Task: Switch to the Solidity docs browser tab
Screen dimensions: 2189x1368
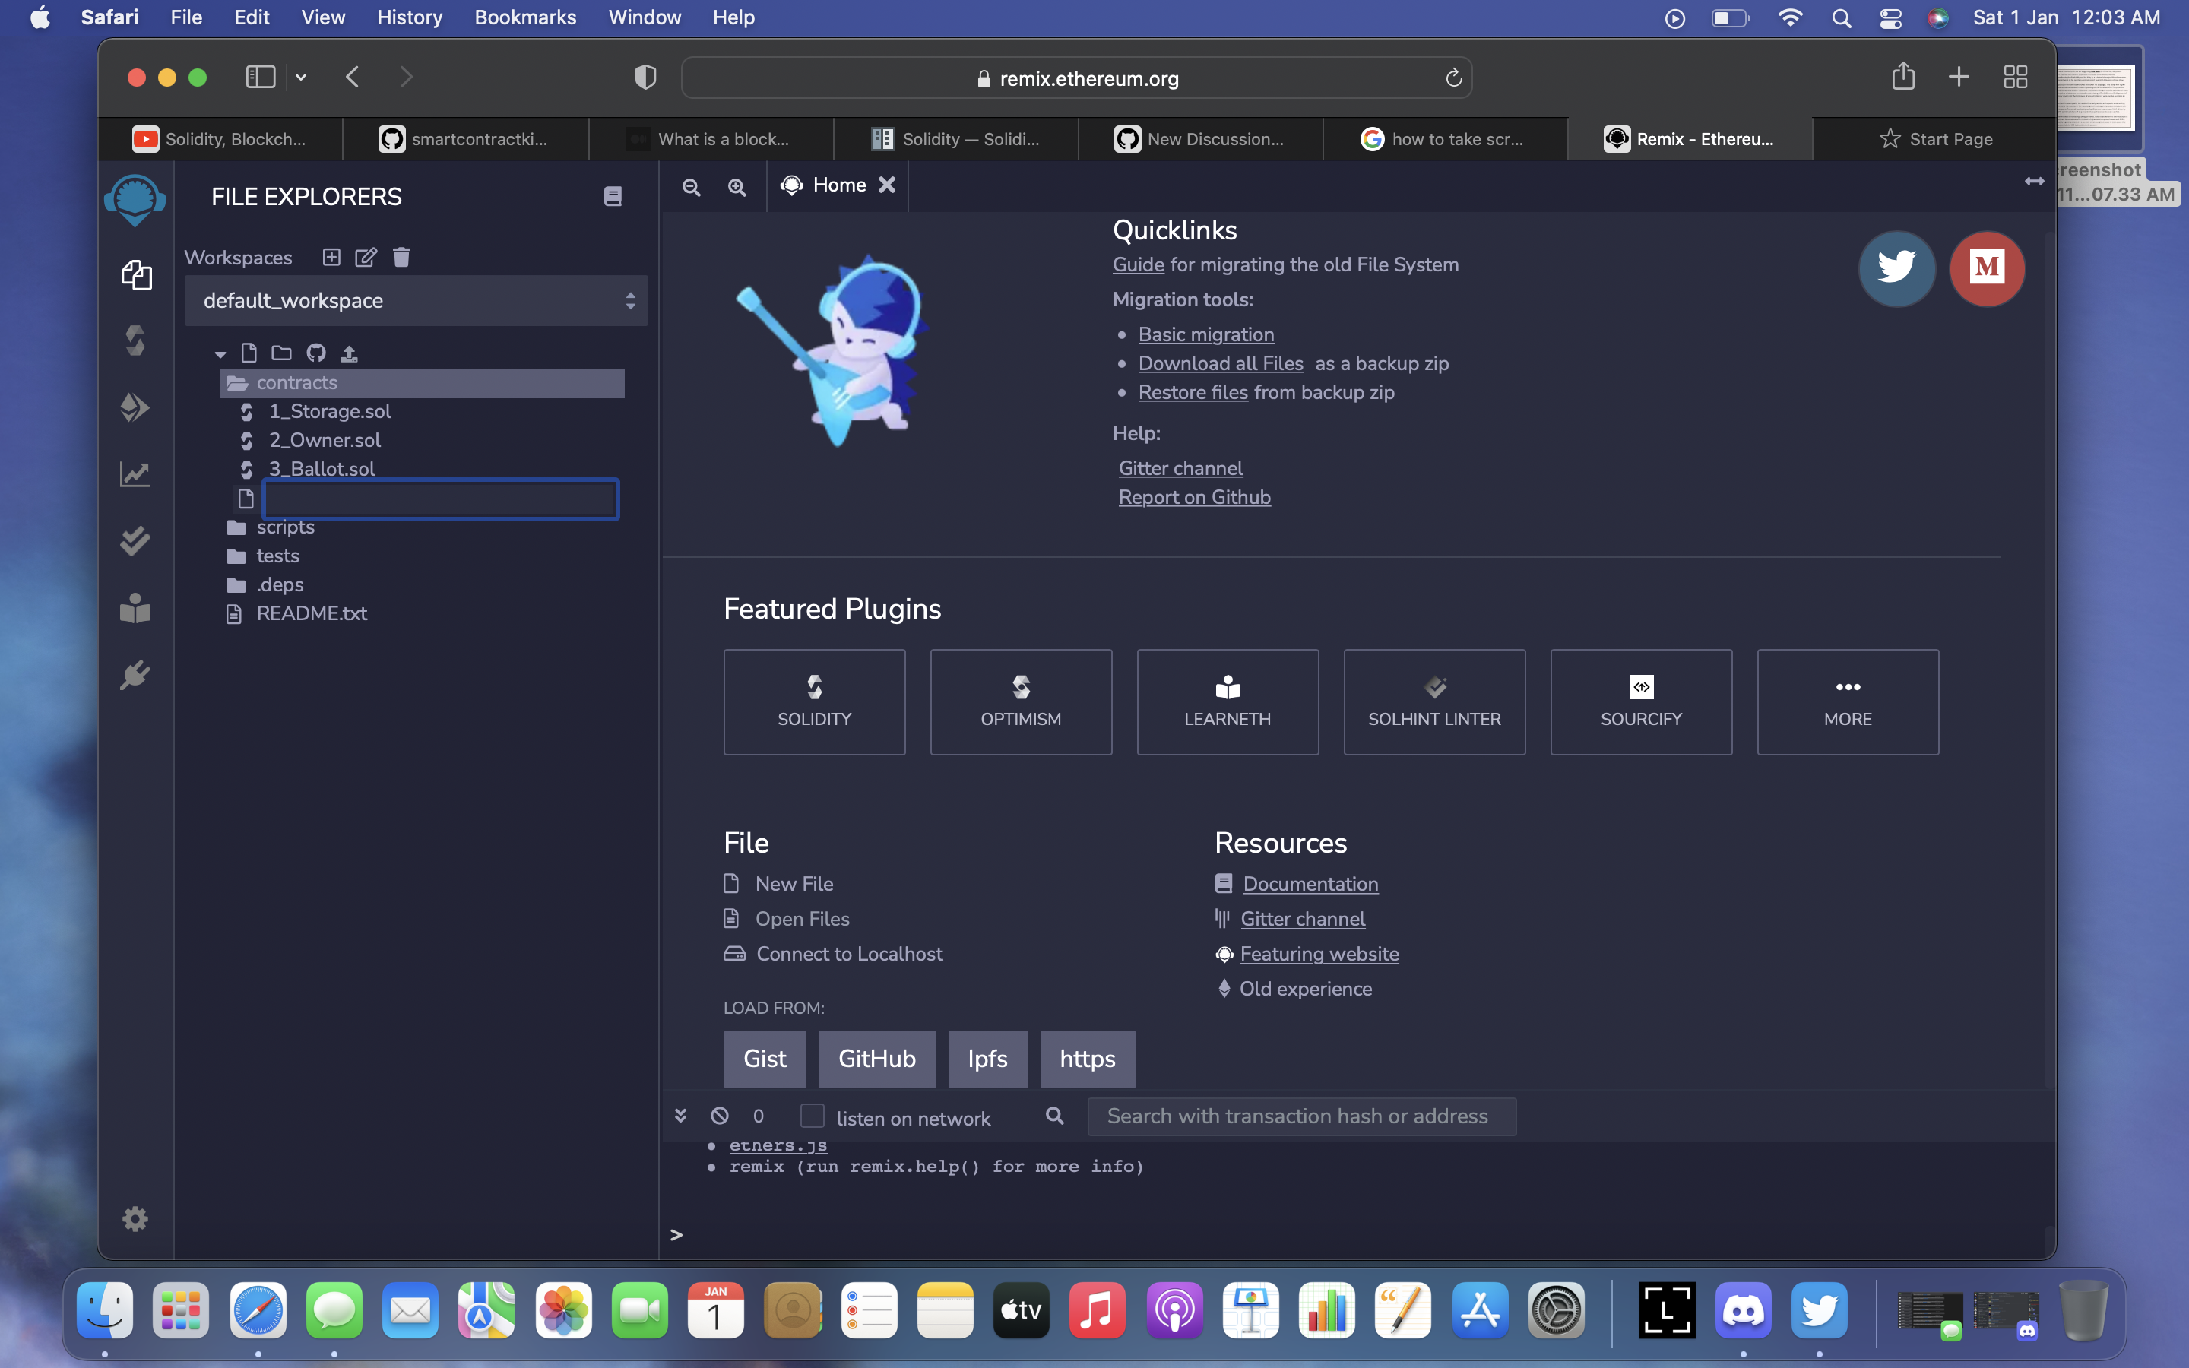Action: coord(955,139)
